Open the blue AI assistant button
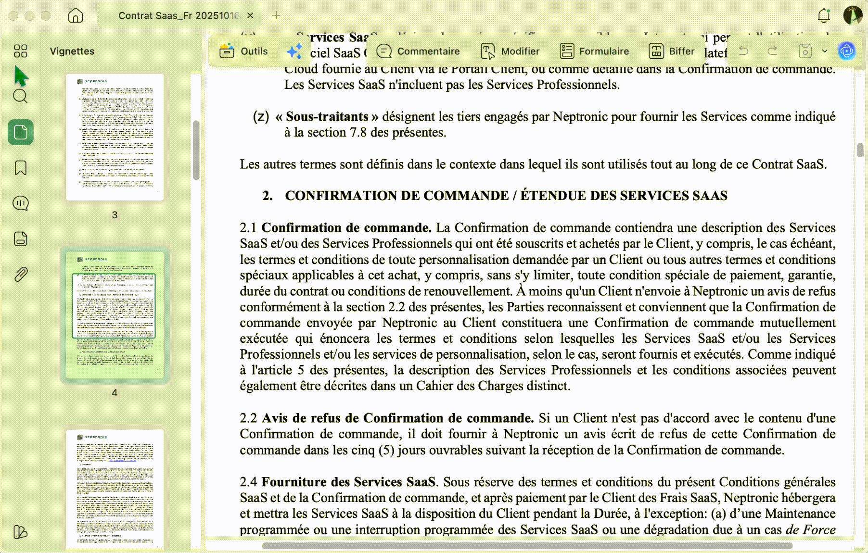The image size is (868, 553). 847,51
